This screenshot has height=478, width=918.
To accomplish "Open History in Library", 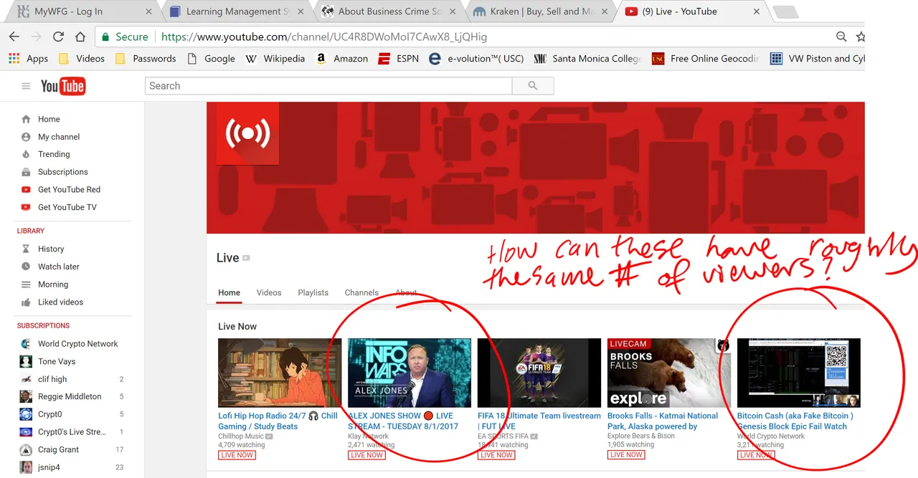I will [51, 249].
